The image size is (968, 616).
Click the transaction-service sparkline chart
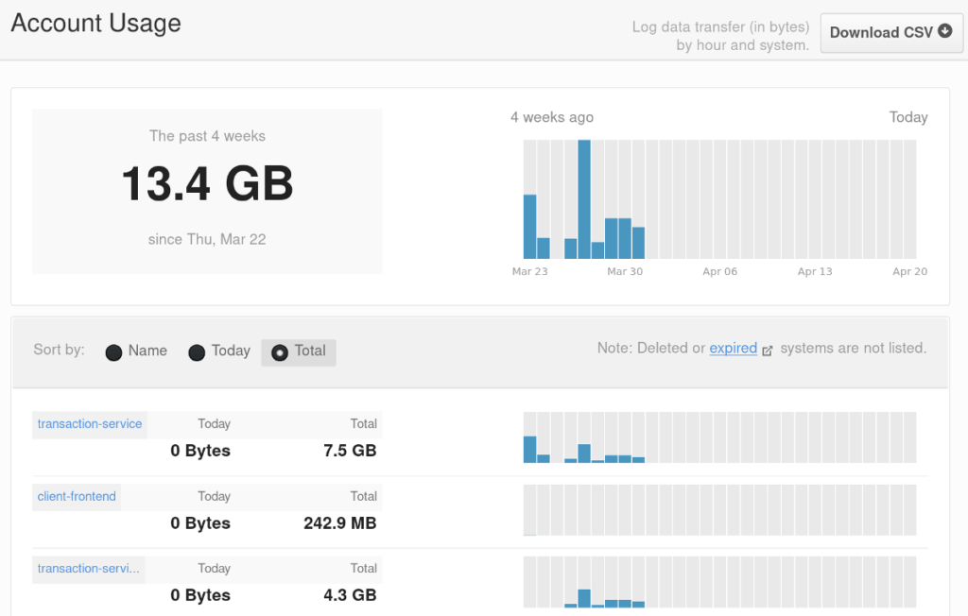click(x=719, y=437)
